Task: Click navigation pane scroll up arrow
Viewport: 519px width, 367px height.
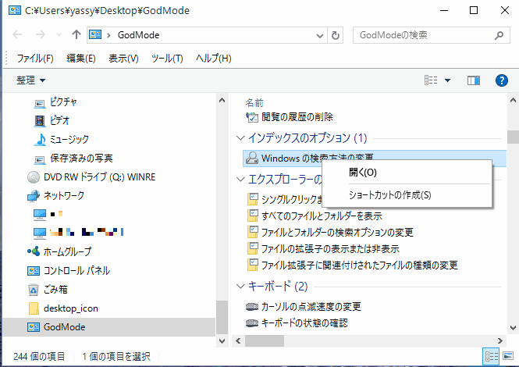Action: 222,100
